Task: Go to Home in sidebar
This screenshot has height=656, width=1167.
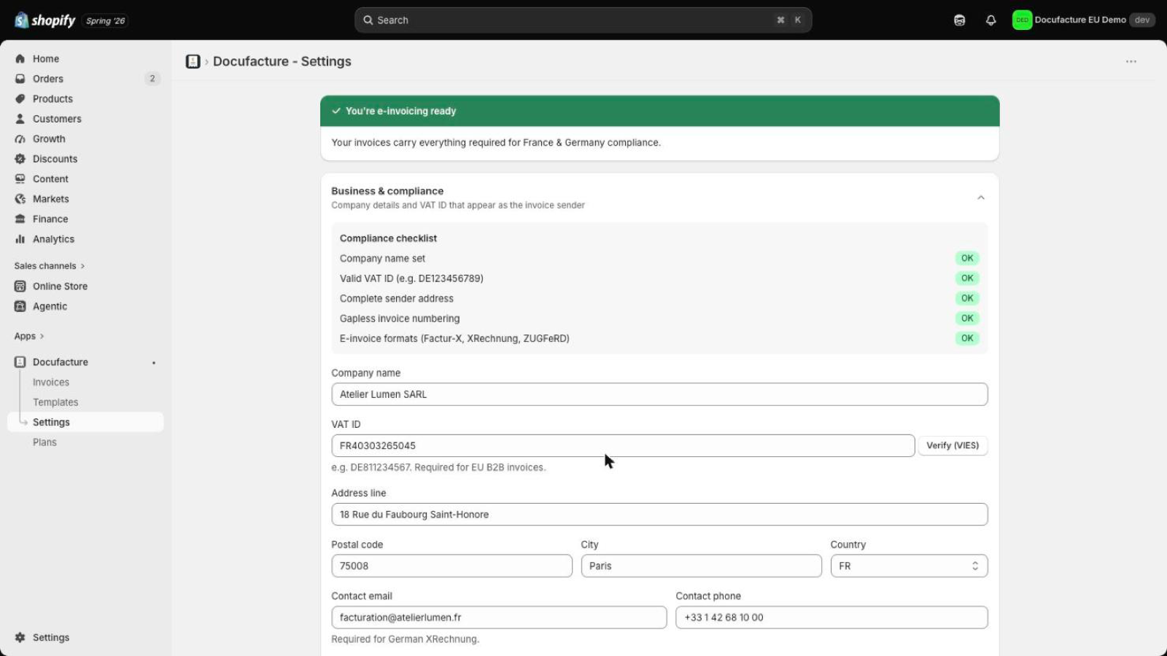Action: pos(46,59)
